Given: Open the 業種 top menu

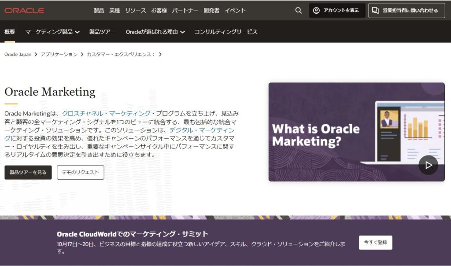Looking at the screenshot, I should [x=115, y=11].
